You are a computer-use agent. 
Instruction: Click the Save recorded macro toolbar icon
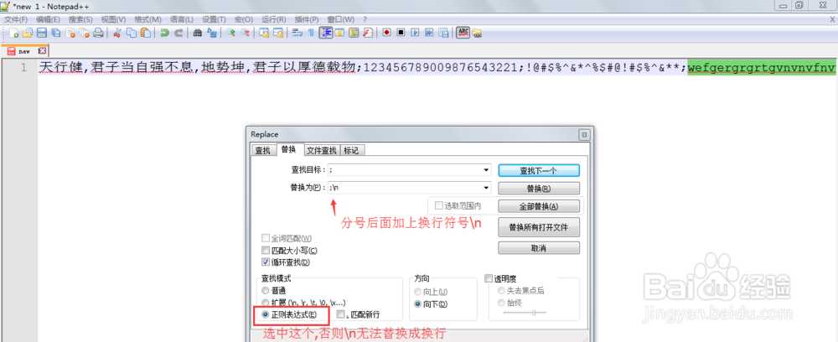point(443,33)
